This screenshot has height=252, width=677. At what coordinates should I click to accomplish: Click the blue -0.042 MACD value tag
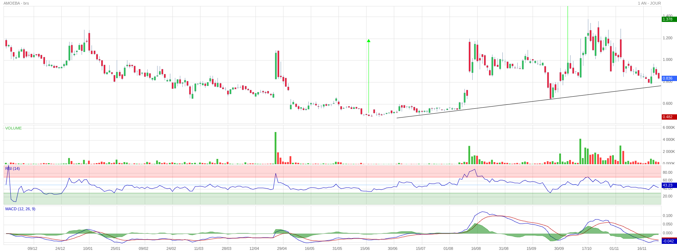pos(668,241)
